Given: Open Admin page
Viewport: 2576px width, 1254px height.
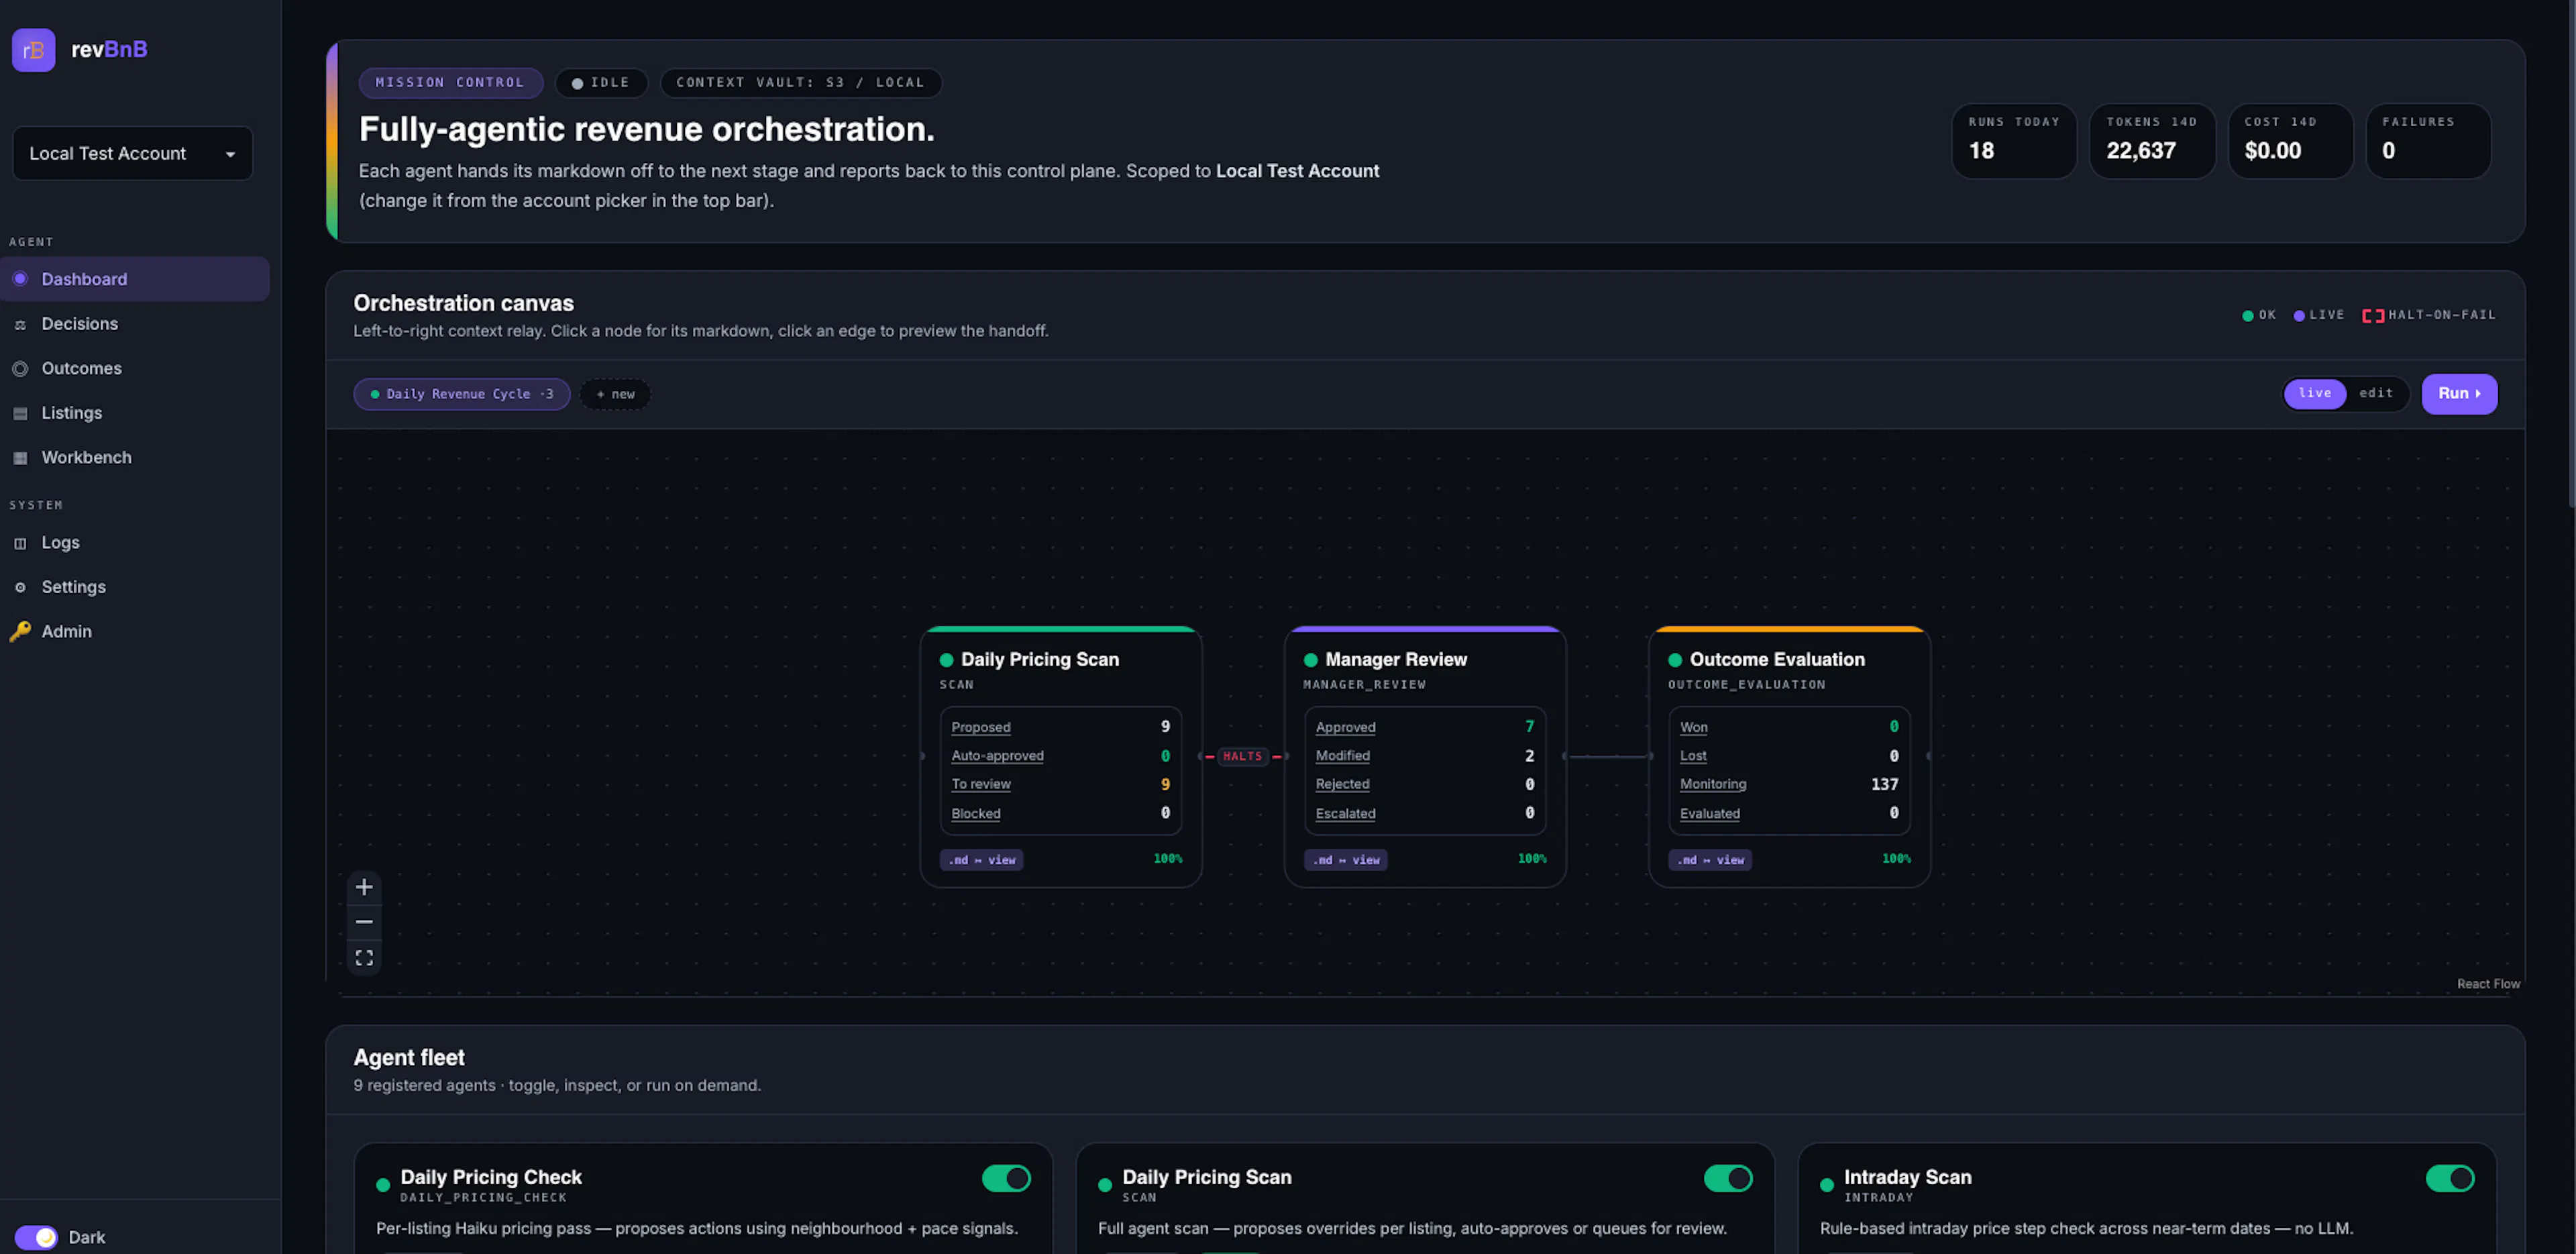Looking at the screenshot, I should 135,631.
